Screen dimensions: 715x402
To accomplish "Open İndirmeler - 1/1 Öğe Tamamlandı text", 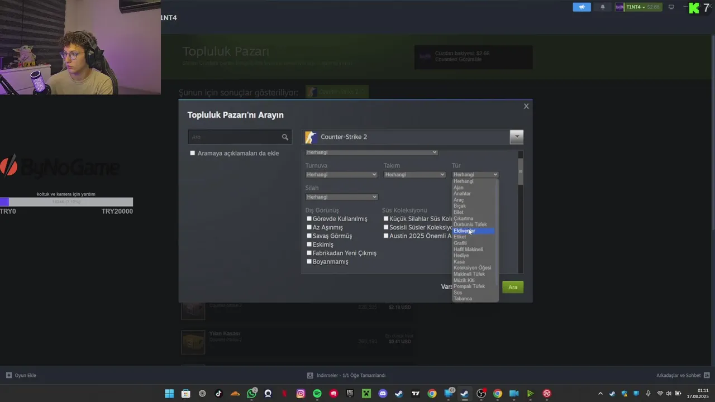I will [x=351, y=375].
